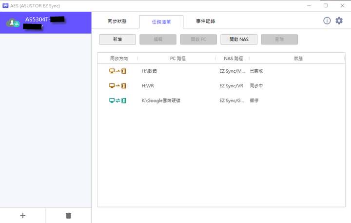The image size is (351, 223).
Task: Click the 同步中 status cell
Action: click(256, 86)
